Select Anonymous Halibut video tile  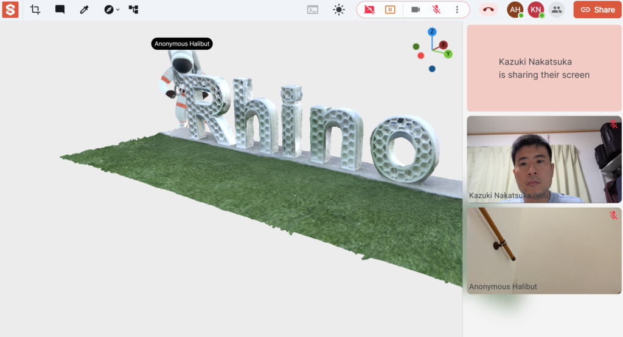544,251
